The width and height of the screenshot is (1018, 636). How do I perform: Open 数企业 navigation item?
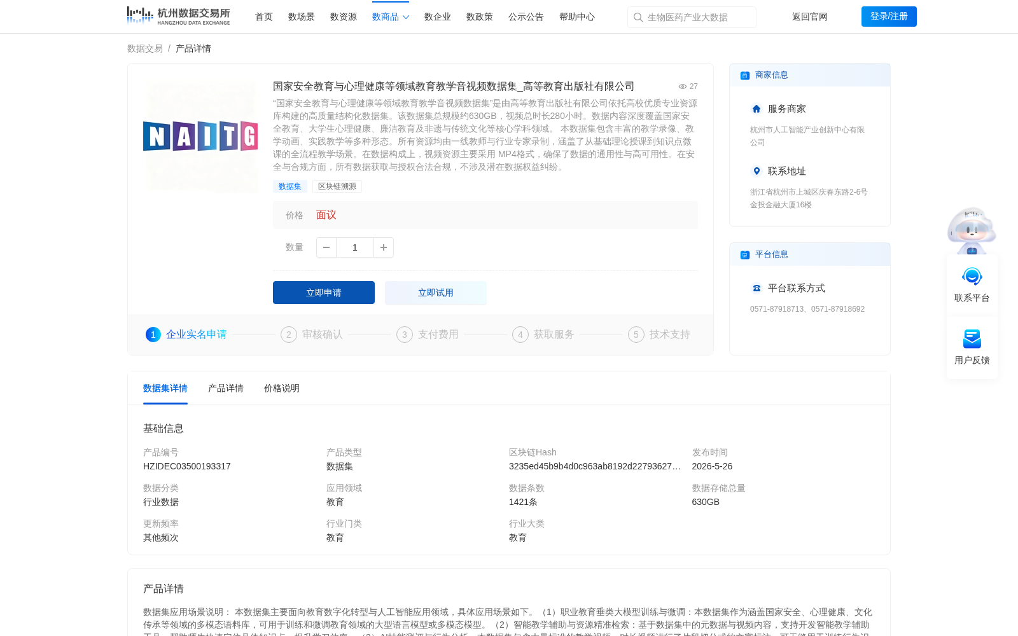(438, 17)
